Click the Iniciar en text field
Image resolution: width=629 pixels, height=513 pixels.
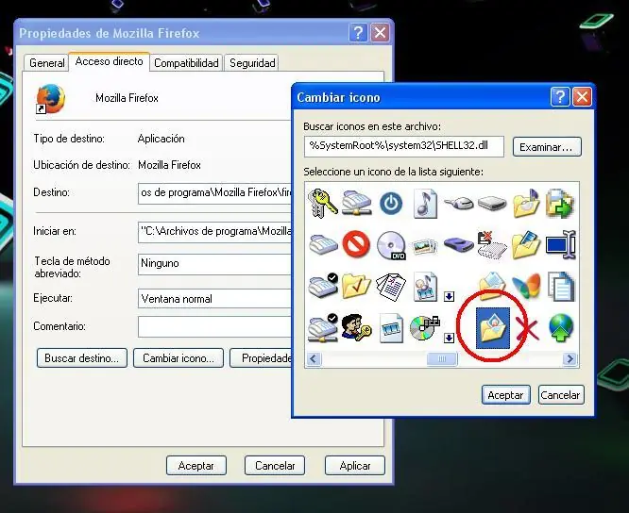coord(214,232)
